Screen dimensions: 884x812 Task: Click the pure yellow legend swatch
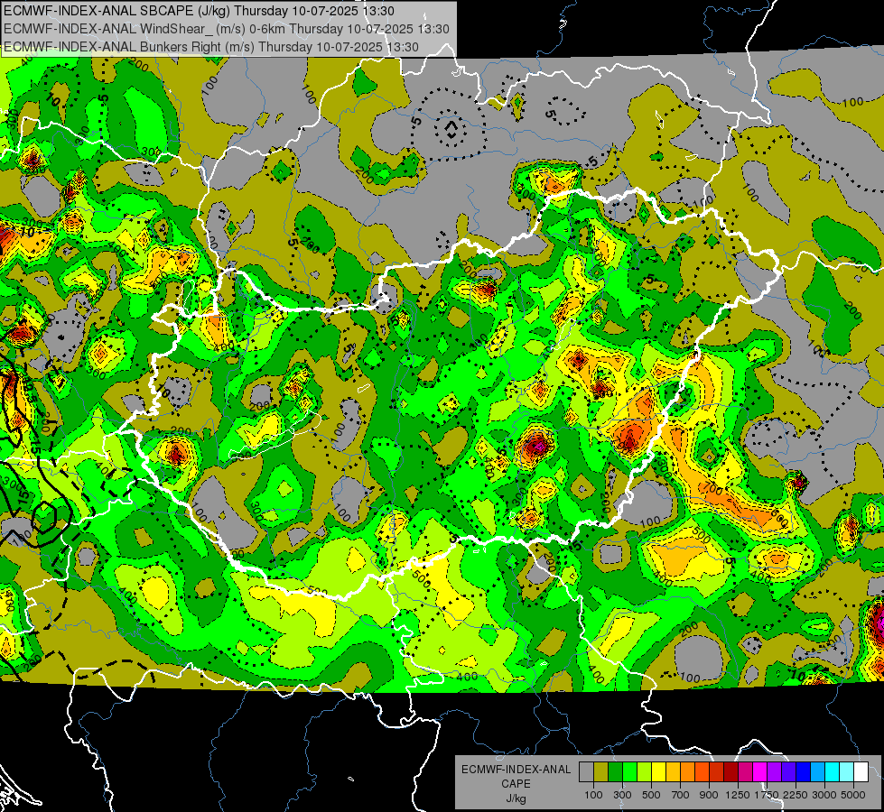coord(658,771)
